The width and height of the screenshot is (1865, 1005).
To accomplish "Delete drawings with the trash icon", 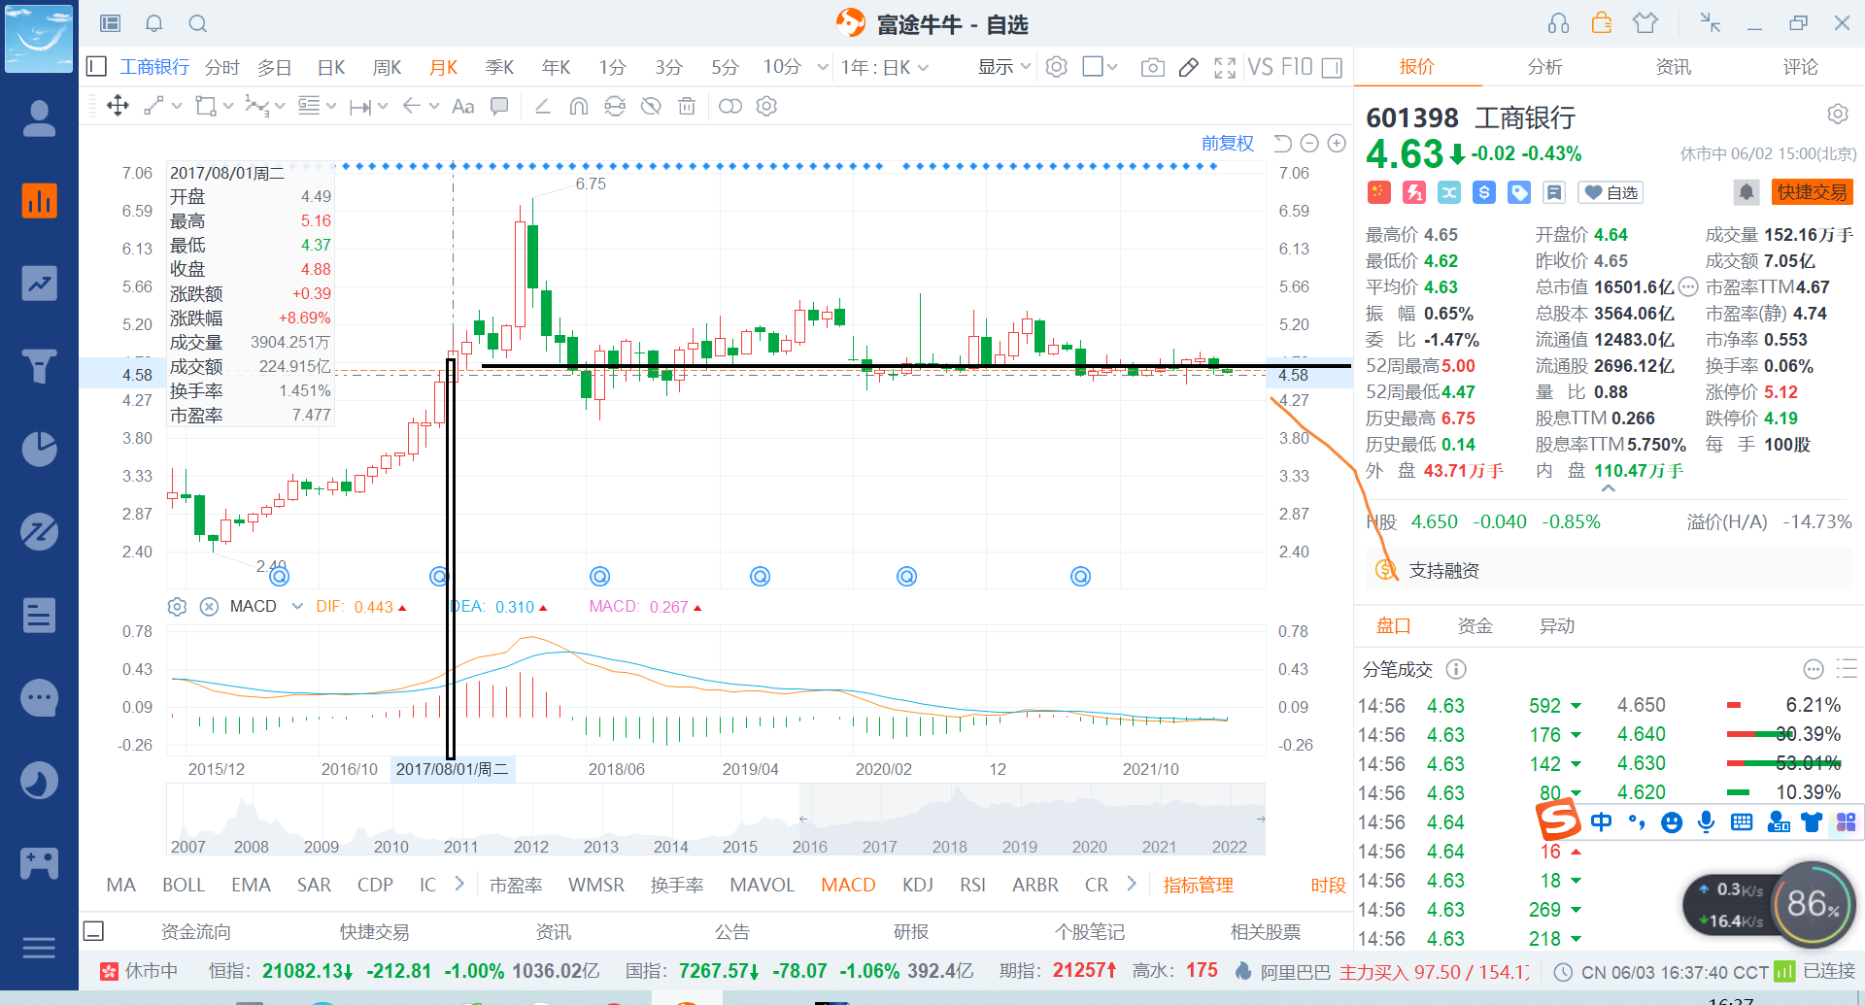I will 687,106.
